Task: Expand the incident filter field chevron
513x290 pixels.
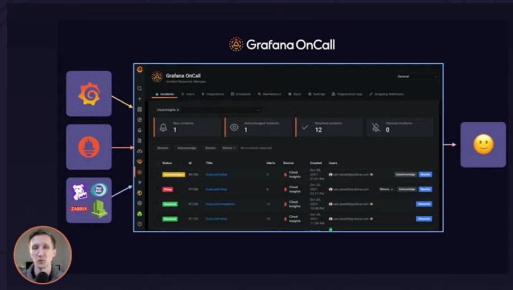Action: point(258,110)
